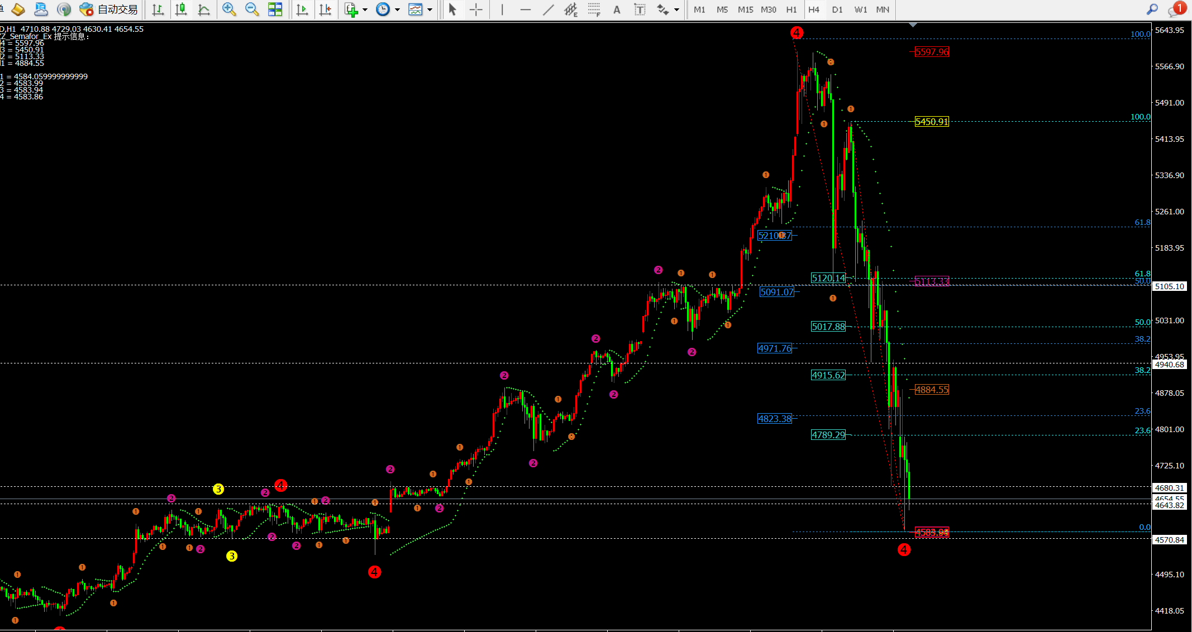Click the tile windows icon
Viewport: 1192px width, 632px height.
pos(275,9)
